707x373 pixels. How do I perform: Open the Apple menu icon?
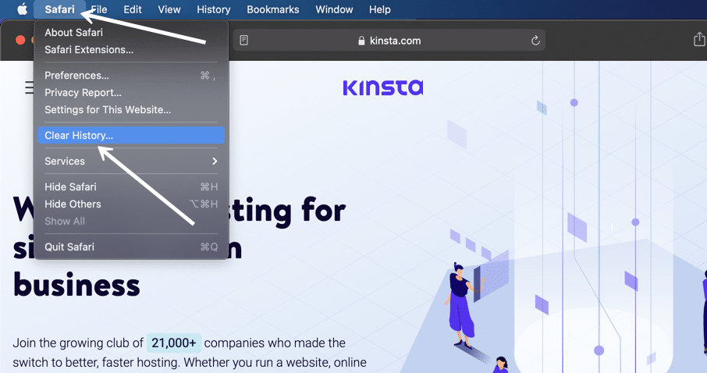(x=22, y=9)
